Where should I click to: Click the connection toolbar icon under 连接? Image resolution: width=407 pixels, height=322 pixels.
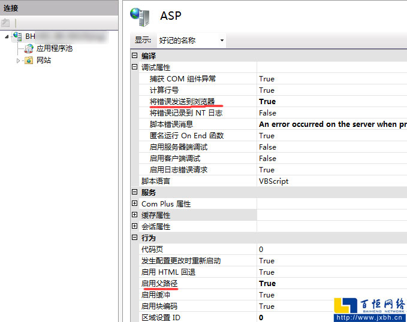(5, 23)
